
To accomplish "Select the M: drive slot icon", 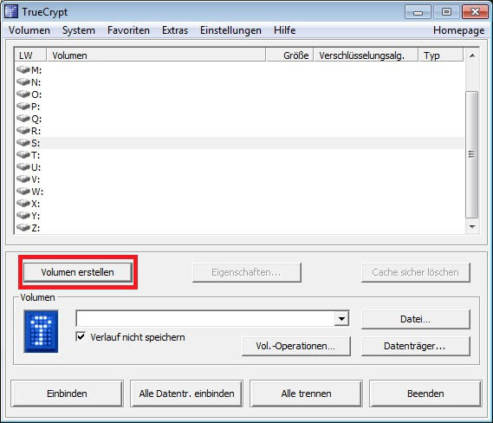I will 23,69.
